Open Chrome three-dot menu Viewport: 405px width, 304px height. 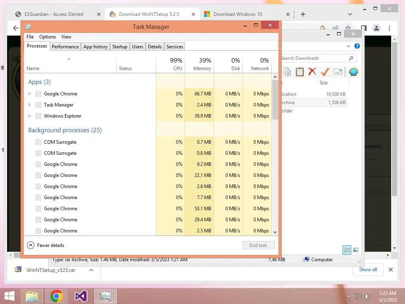tap(389, 28)
